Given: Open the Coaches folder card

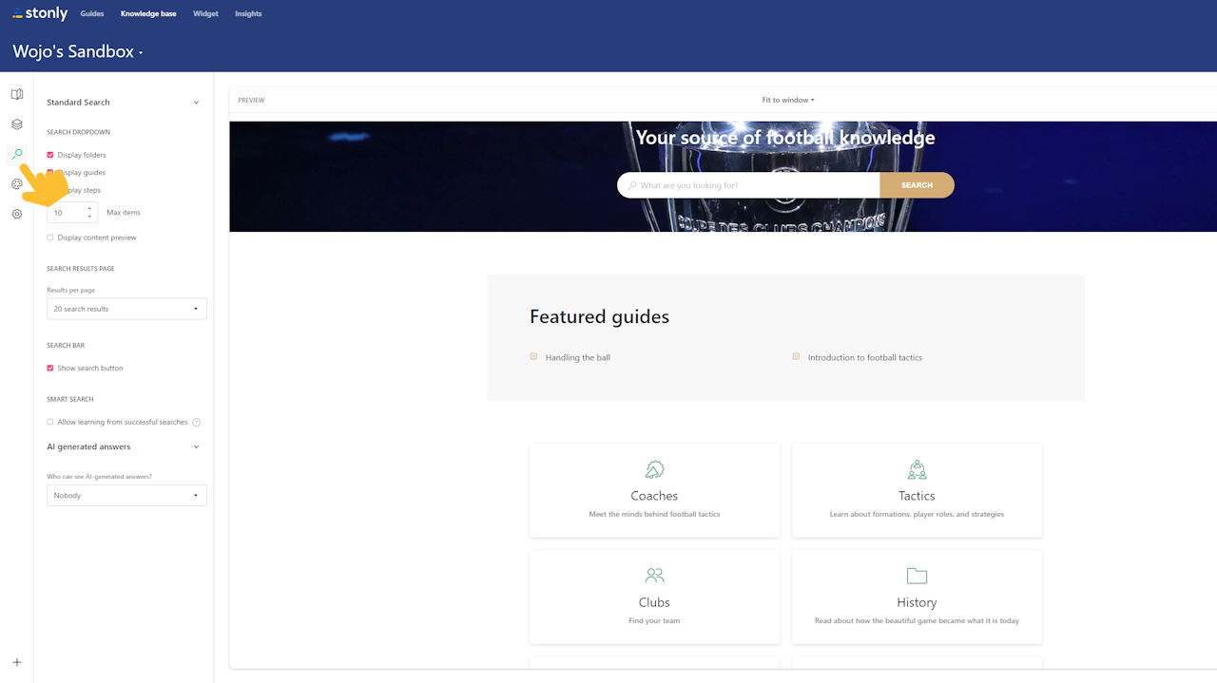Looking at the screenshot, I should (x=654, y=490).
